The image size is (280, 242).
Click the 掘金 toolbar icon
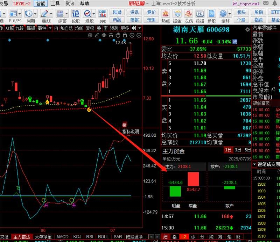(177, 14)
